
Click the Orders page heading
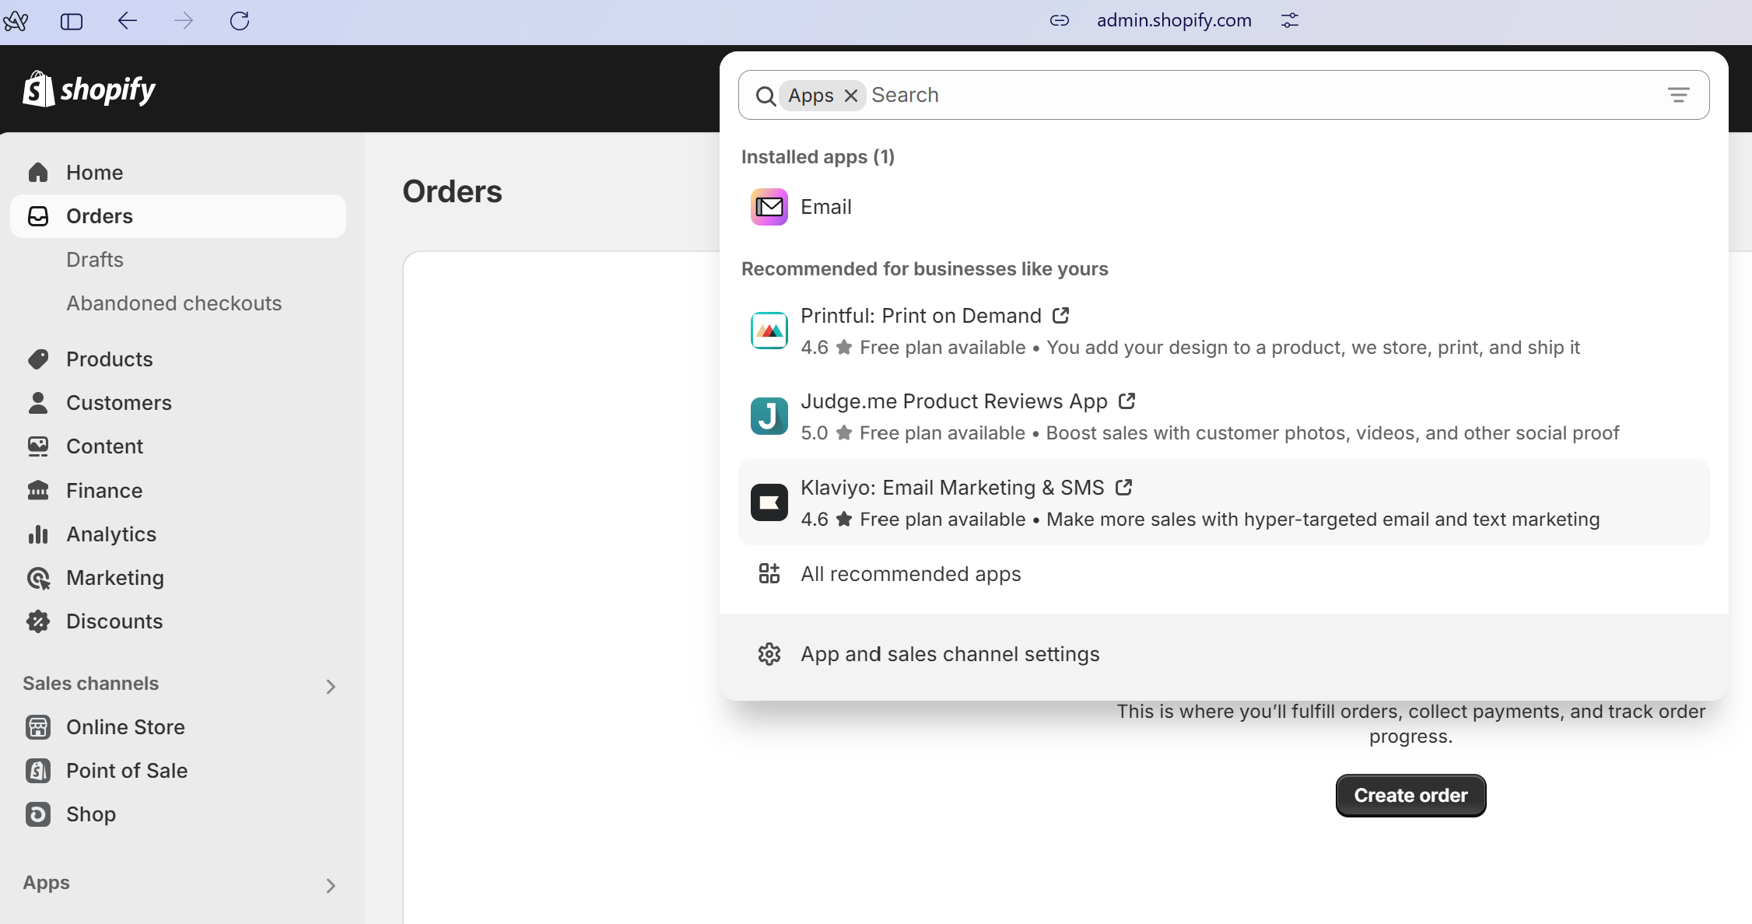tap(452, 192)
